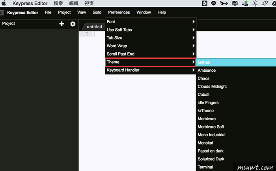Viewport: 276px width, 171px height.
Task: Click the LINE icon in menu bar
Action: 214,3
